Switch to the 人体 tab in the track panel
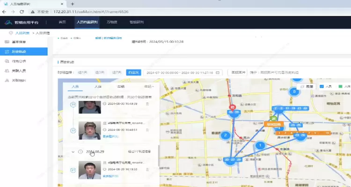This screenshot has width=351, height=187. 98,87
